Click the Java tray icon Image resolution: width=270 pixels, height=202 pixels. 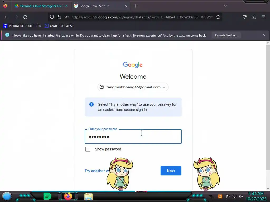click(x=220, y=196)
